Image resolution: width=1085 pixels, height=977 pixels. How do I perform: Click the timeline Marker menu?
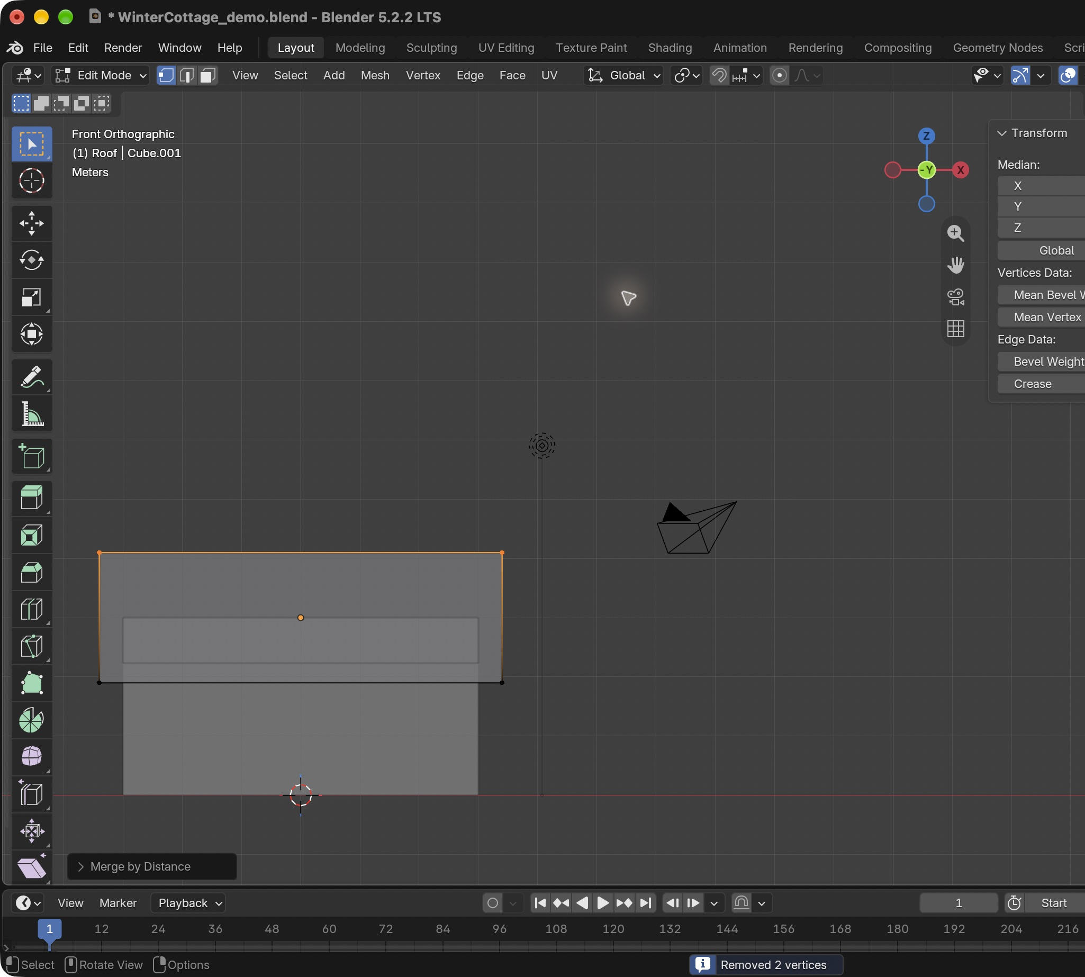(x=118, y=903)
